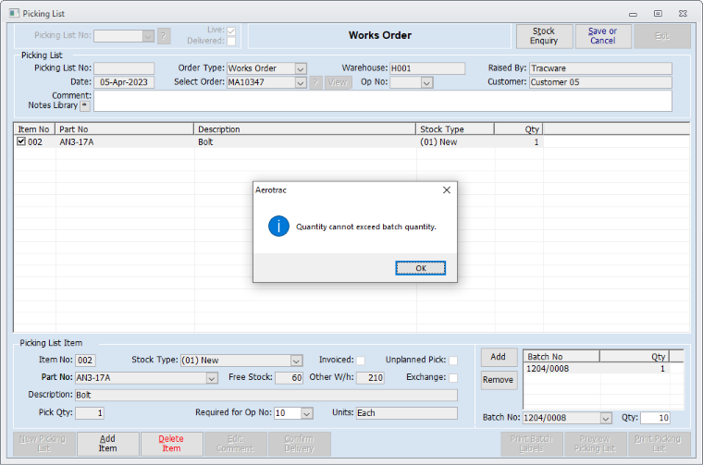
Task: Click the Description column header
Action: [305, 129]
